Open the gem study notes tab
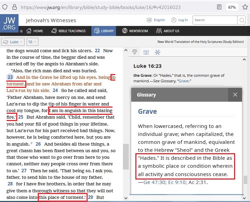 pos(135,52)
